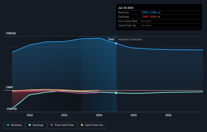Click the 2026 x-axis label
The height and width of the screenshot is (132, 207).
pyautogui.click(x=168, y=115)
